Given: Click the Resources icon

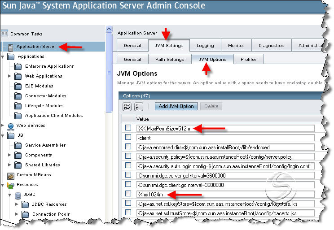Looking at the screenshot, I should coord(11,185).
